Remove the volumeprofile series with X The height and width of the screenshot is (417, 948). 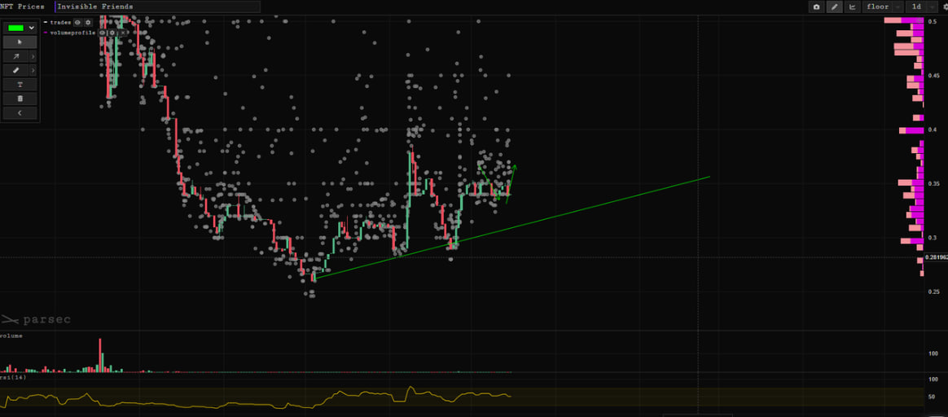click(123, 33)
